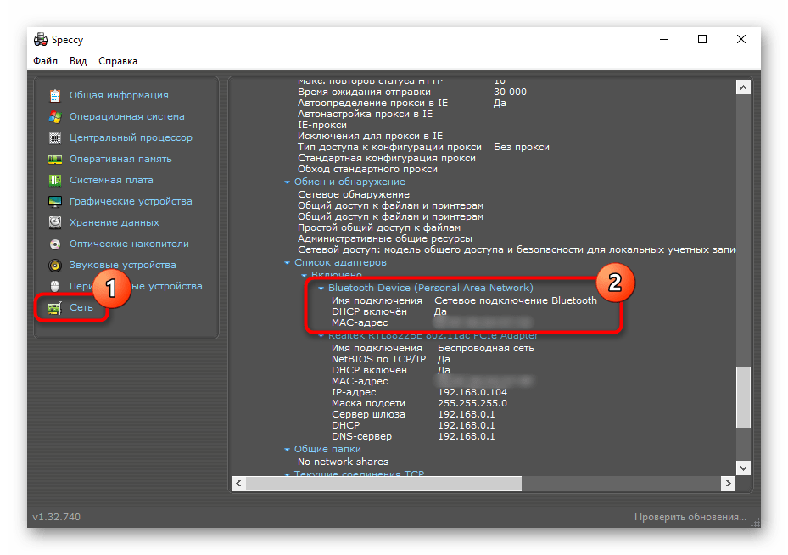Viewport: 788px width, 555px height.
Task: Open Графические устройства section
Action: coord(131,201)
